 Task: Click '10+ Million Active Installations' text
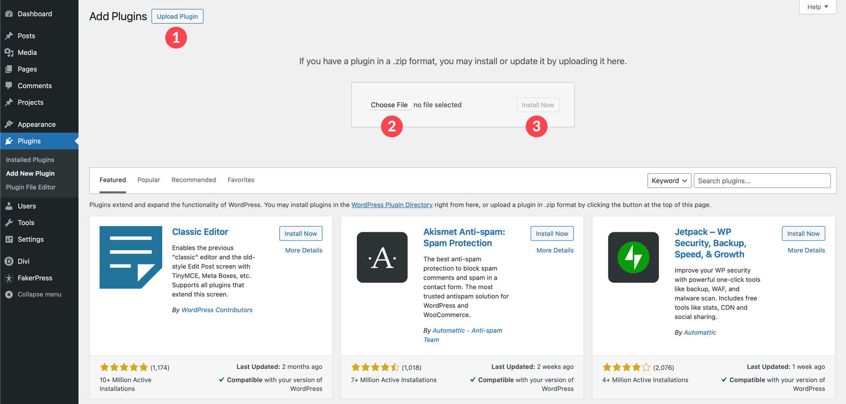125,384
